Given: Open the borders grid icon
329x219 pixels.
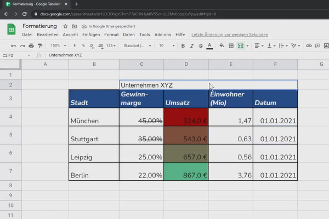Looking at the screenshot, I should 231,45.
